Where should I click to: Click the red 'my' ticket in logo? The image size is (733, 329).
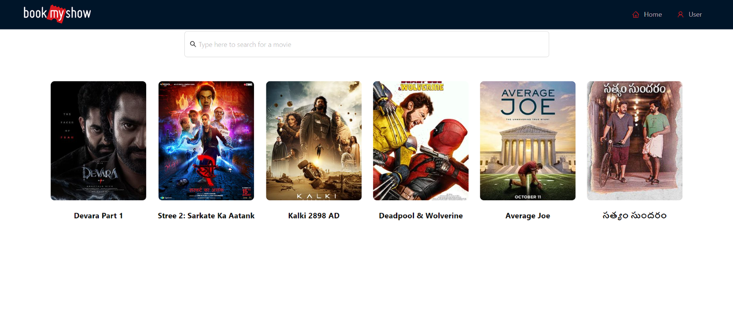tap(56, 14)
